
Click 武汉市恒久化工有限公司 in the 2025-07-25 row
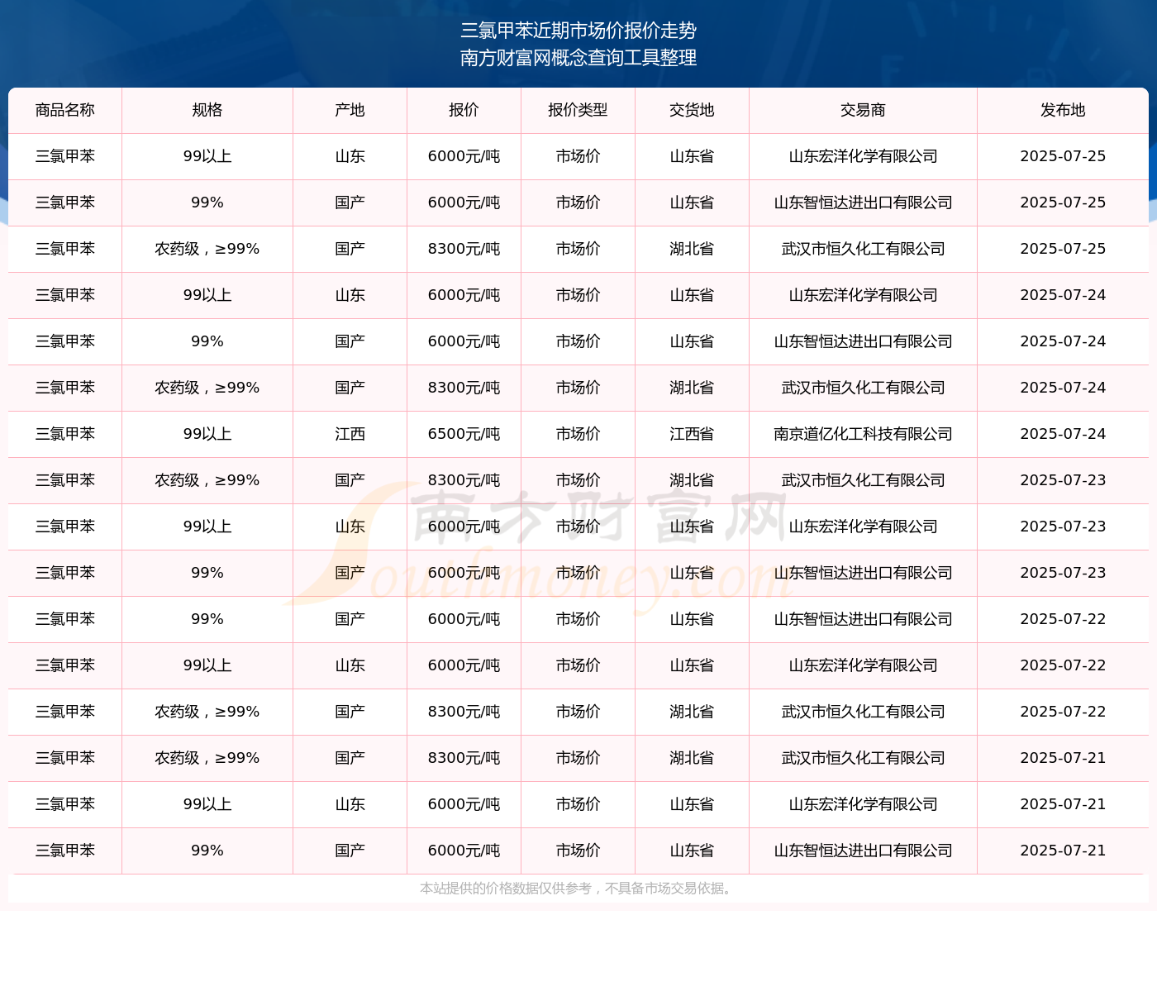(x=864, y=249)
